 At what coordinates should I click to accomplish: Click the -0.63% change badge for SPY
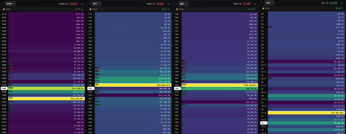tap(160, 4)
